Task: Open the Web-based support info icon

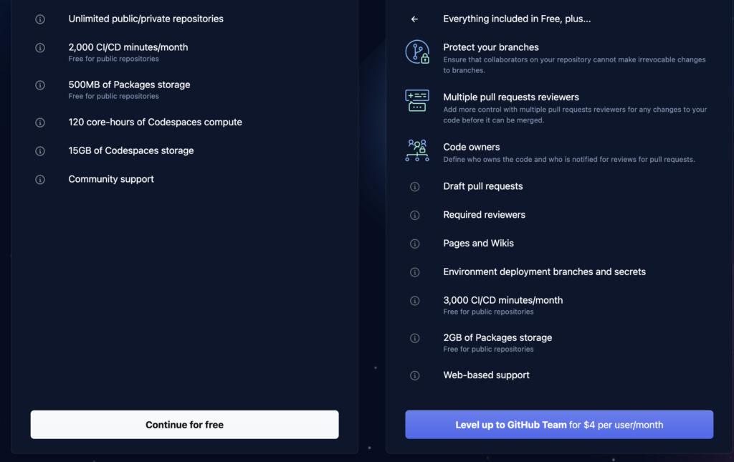Action: pyautogui.click(x=415, y=375)
